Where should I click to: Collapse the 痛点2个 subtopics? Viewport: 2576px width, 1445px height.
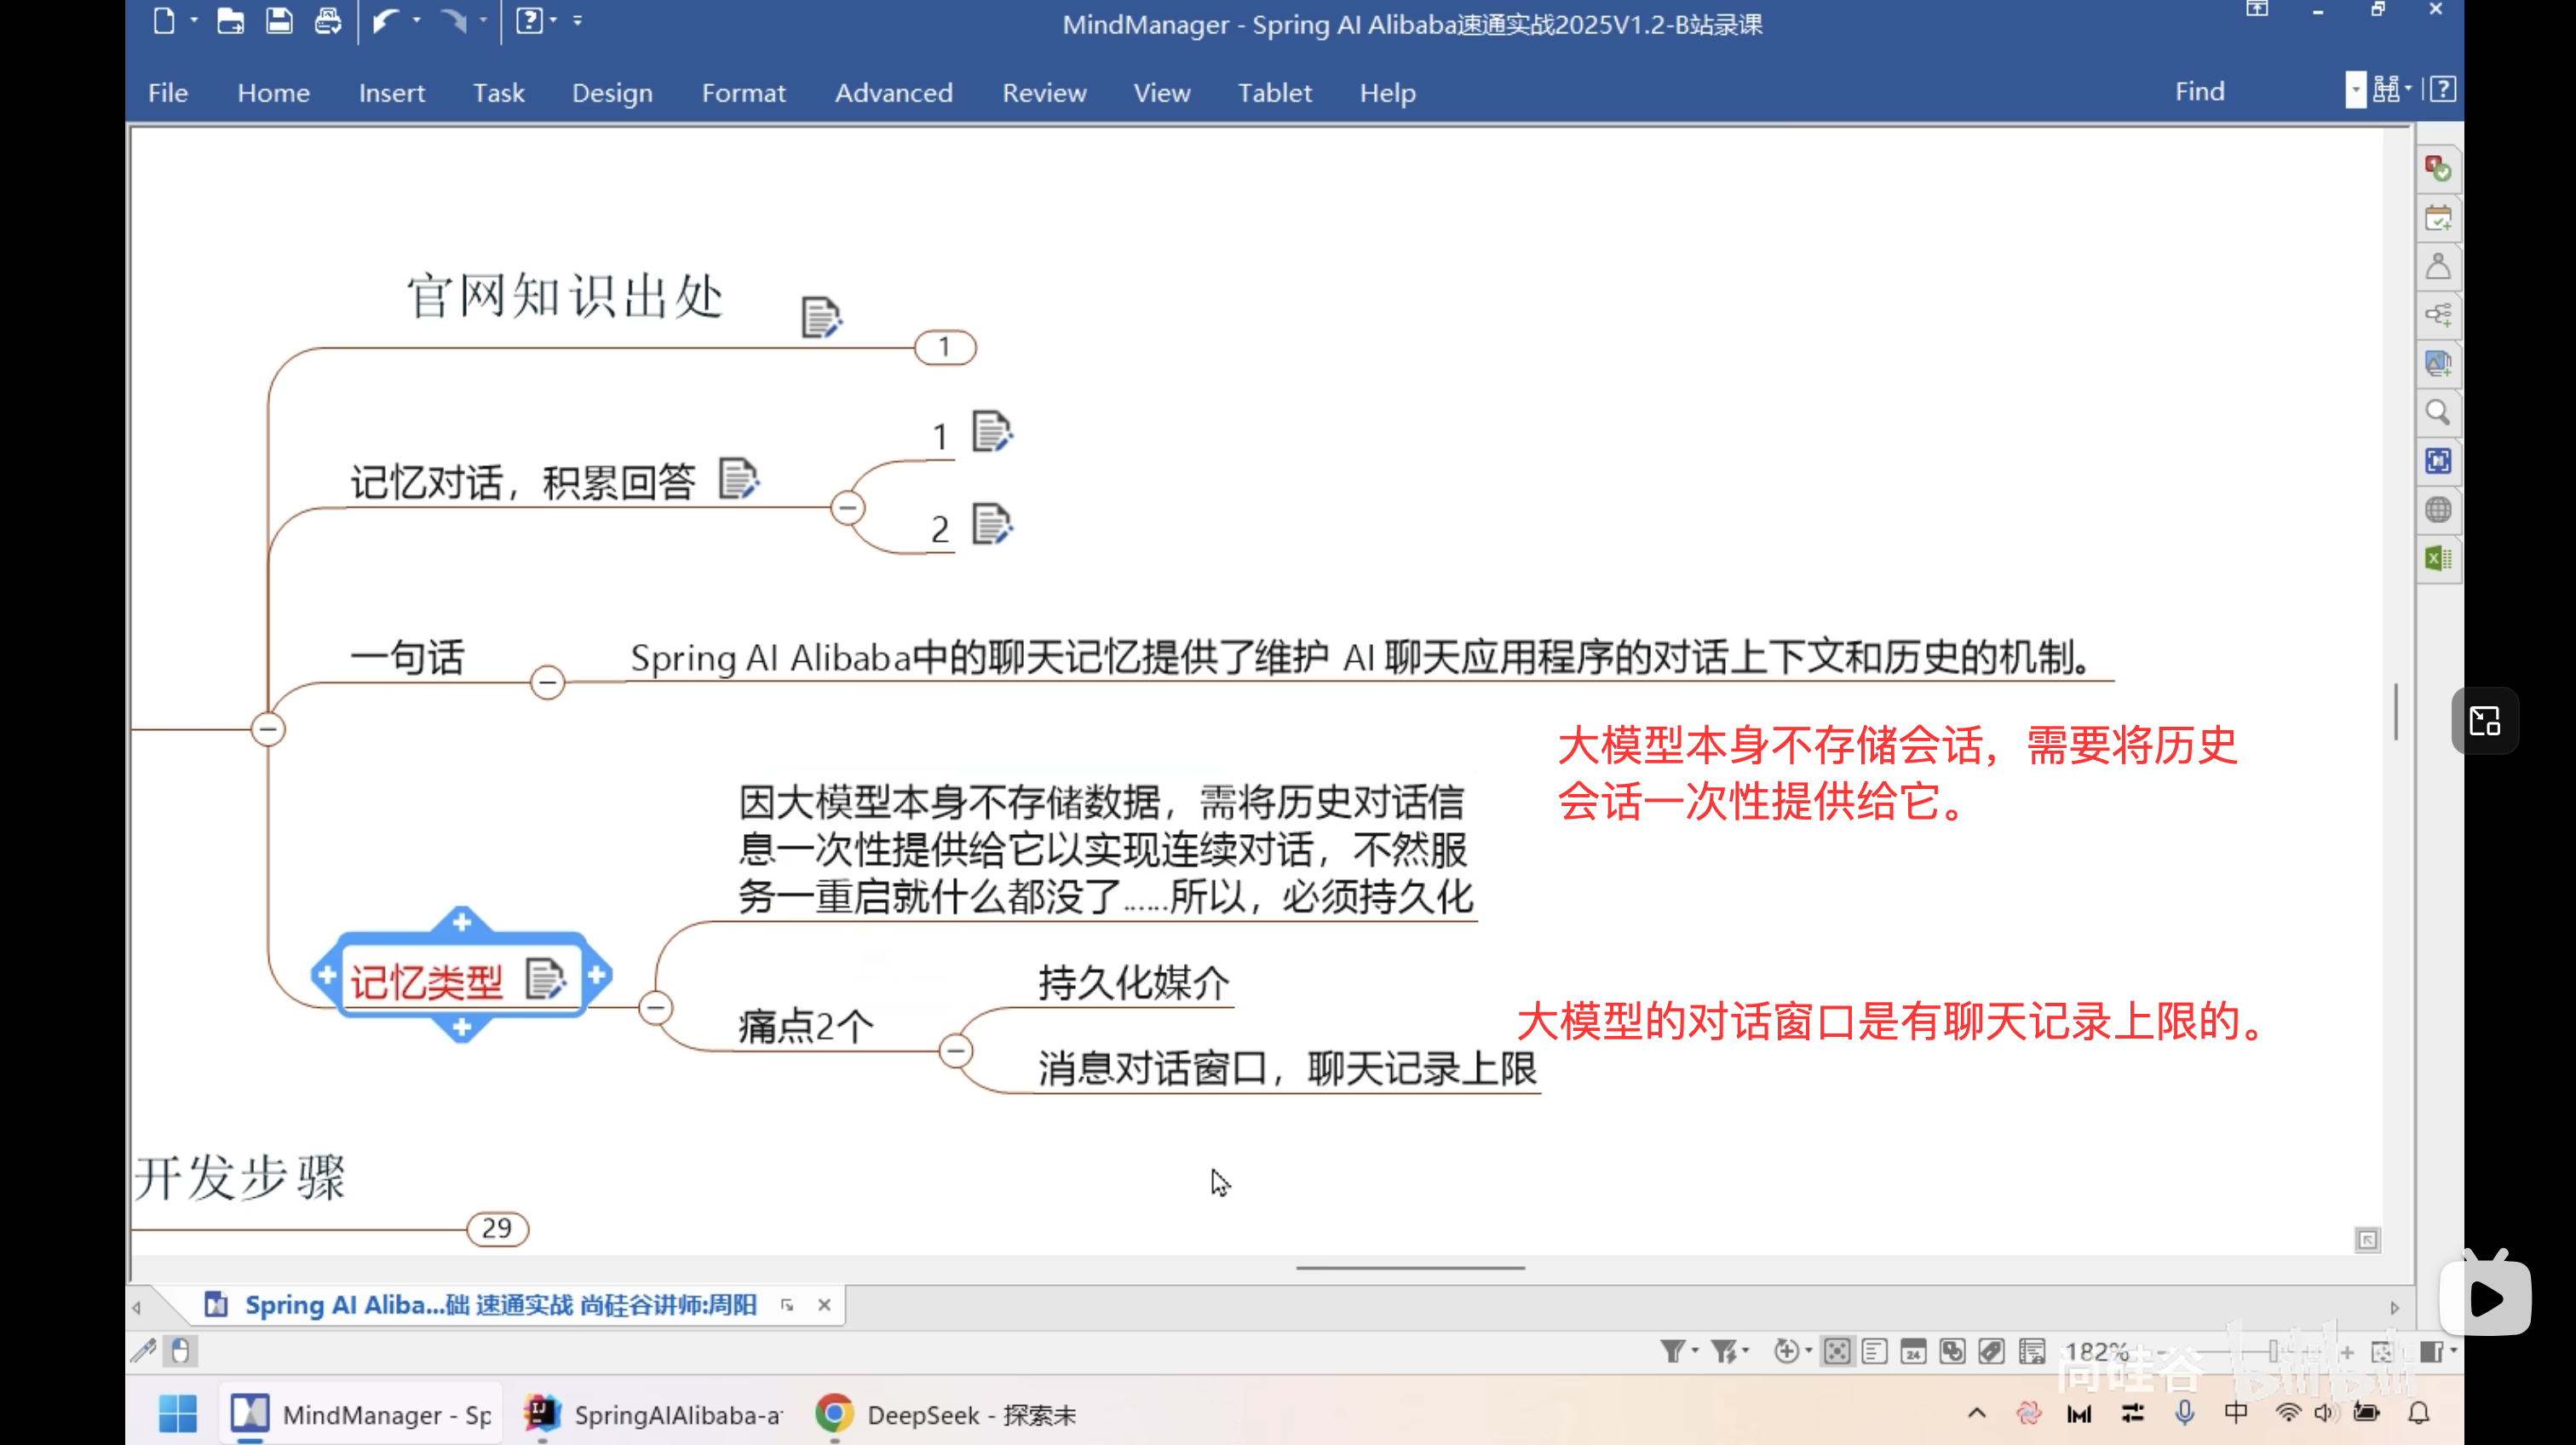click(955, 1050)
